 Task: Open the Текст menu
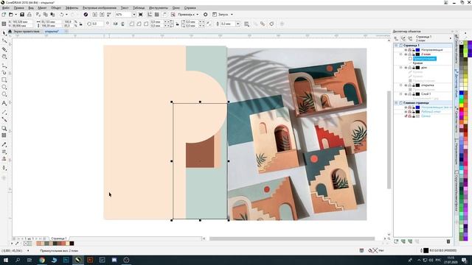click(125, 8)
